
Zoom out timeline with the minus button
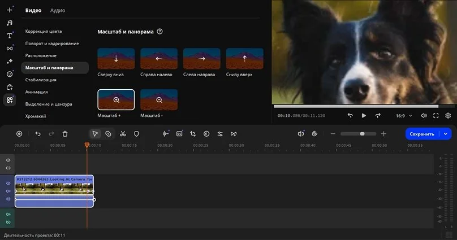[333, 134]
